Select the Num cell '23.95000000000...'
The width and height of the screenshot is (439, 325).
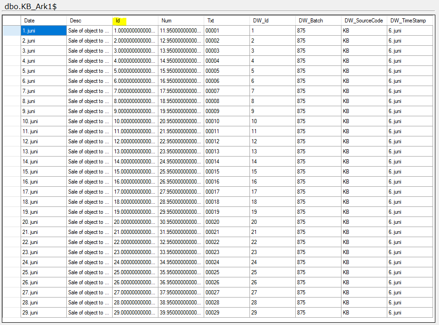181,152
